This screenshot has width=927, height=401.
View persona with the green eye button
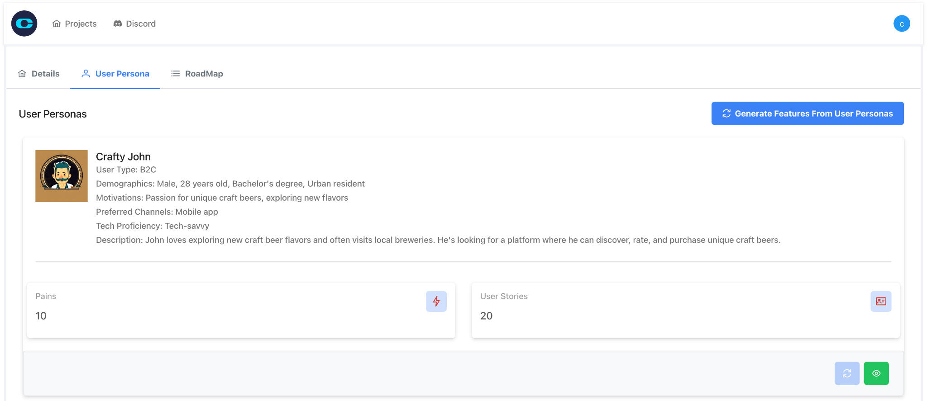coord(876,373)
